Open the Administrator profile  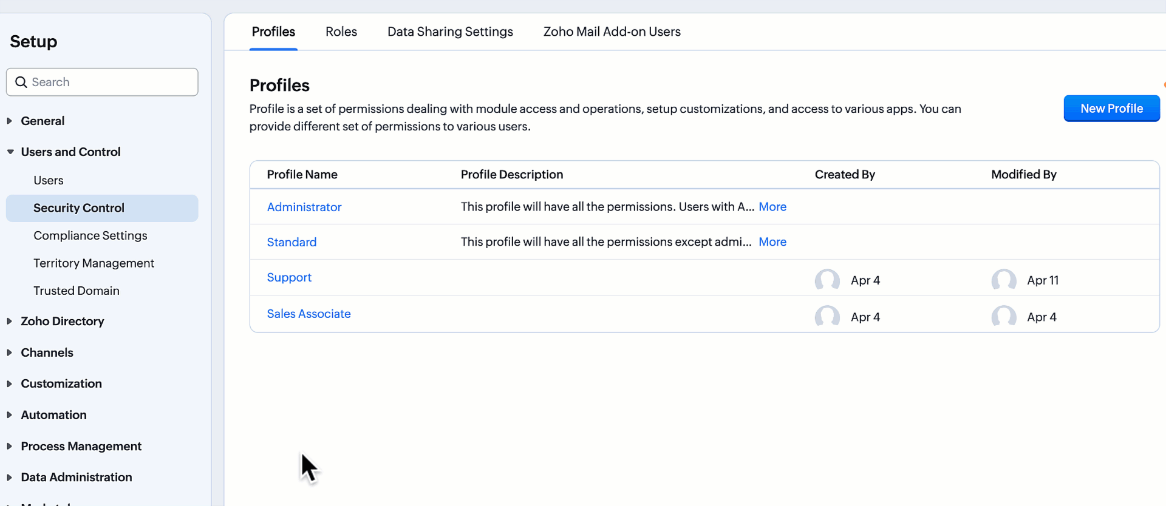304,207
